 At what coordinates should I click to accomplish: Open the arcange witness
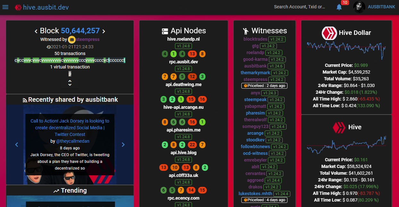(x=255, y=133)
